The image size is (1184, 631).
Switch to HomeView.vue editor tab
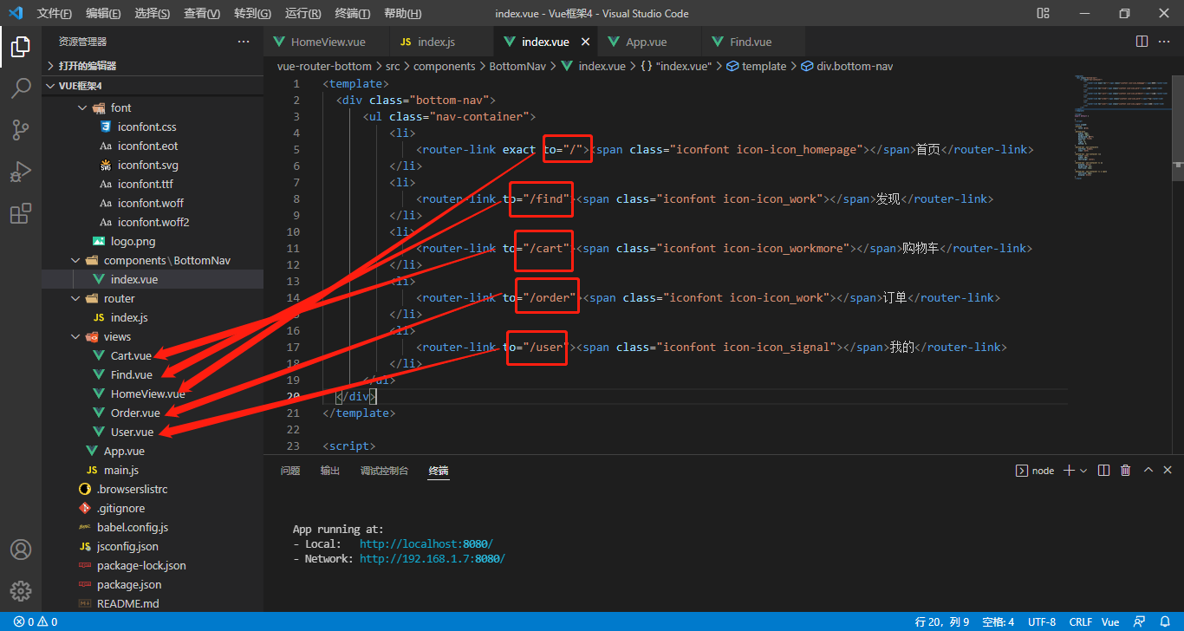[327, 42]
